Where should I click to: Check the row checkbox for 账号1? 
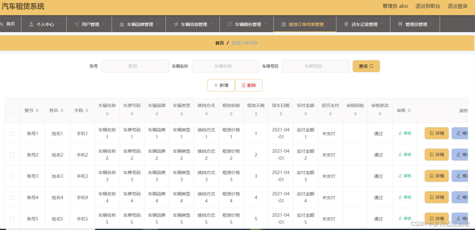(x=12, y=134)
